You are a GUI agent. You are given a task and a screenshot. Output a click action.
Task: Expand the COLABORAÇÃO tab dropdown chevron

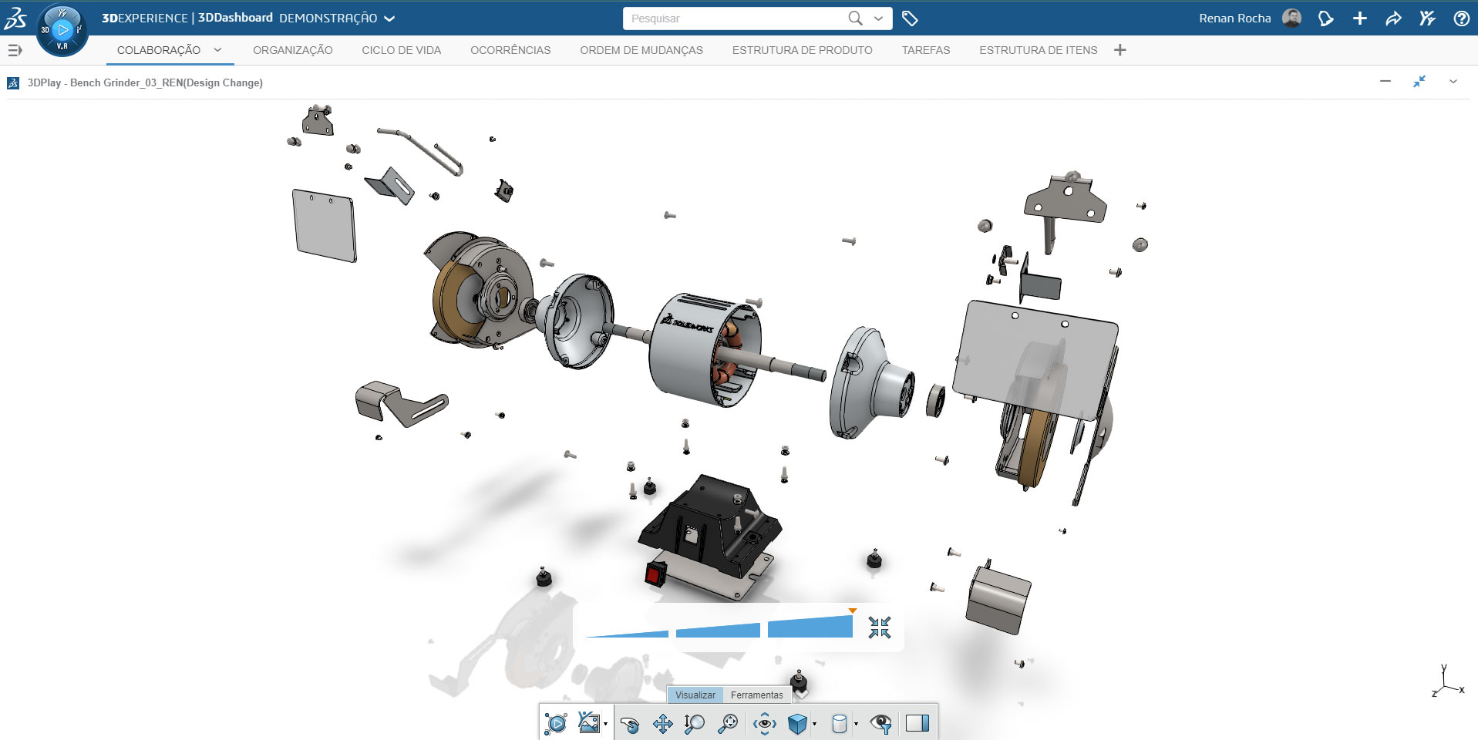coord(217,50)
